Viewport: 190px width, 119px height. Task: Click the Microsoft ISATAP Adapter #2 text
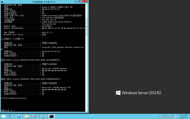pos(56,88)
